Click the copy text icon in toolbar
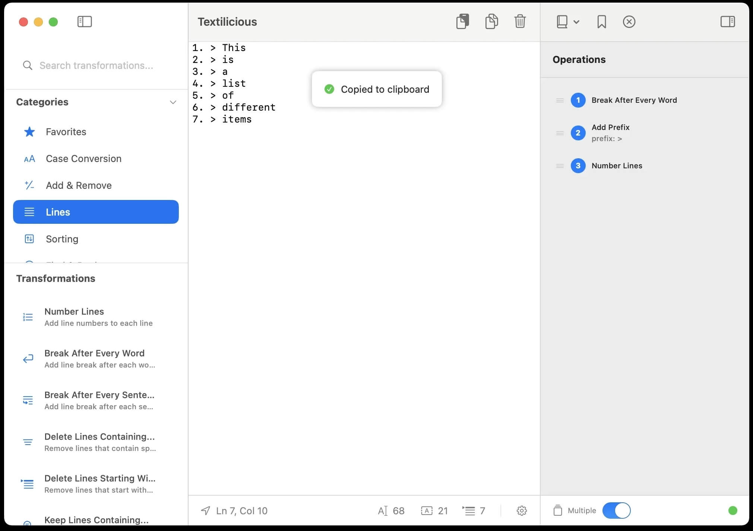This screenshot has width=753, height=531. pyautogui.click(x=491, y=22)
